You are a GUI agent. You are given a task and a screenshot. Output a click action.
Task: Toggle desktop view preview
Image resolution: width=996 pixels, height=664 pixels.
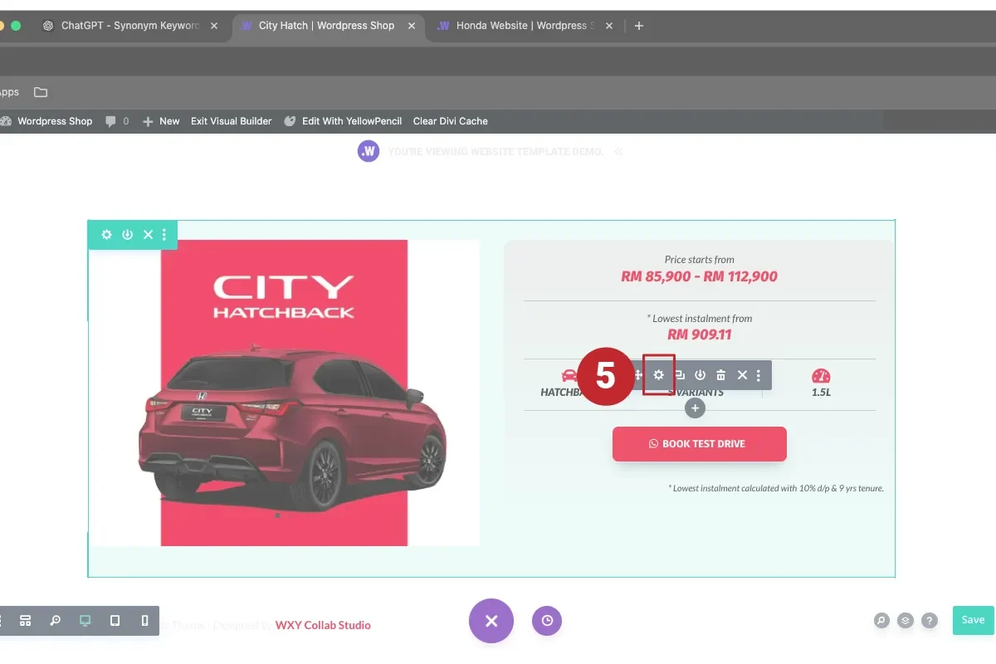pyautogui.click(x=85, y=621)
